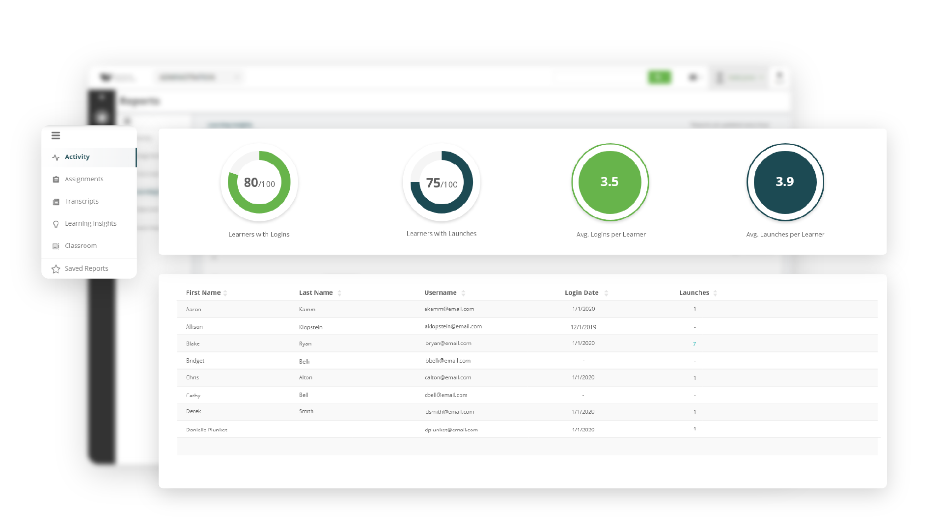
Task: Select aklopstein@email.com username cell
Action: [x=453, y=326]
